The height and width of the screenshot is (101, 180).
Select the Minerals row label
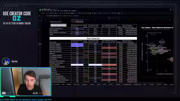pyautogui.click(x=52, y=53)
